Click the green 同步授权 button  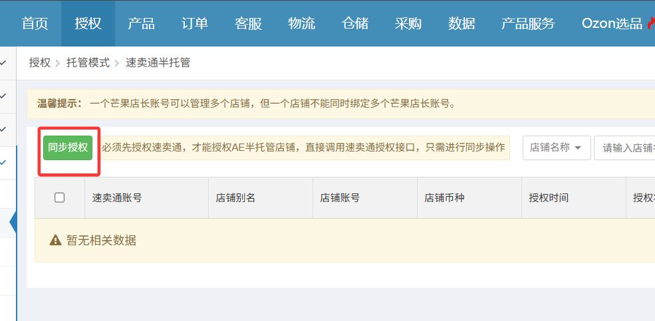tap(68, 148)
